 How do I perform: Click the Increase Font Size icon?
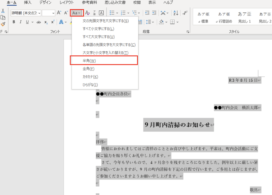pyautogui.click(x=58, y=12)
